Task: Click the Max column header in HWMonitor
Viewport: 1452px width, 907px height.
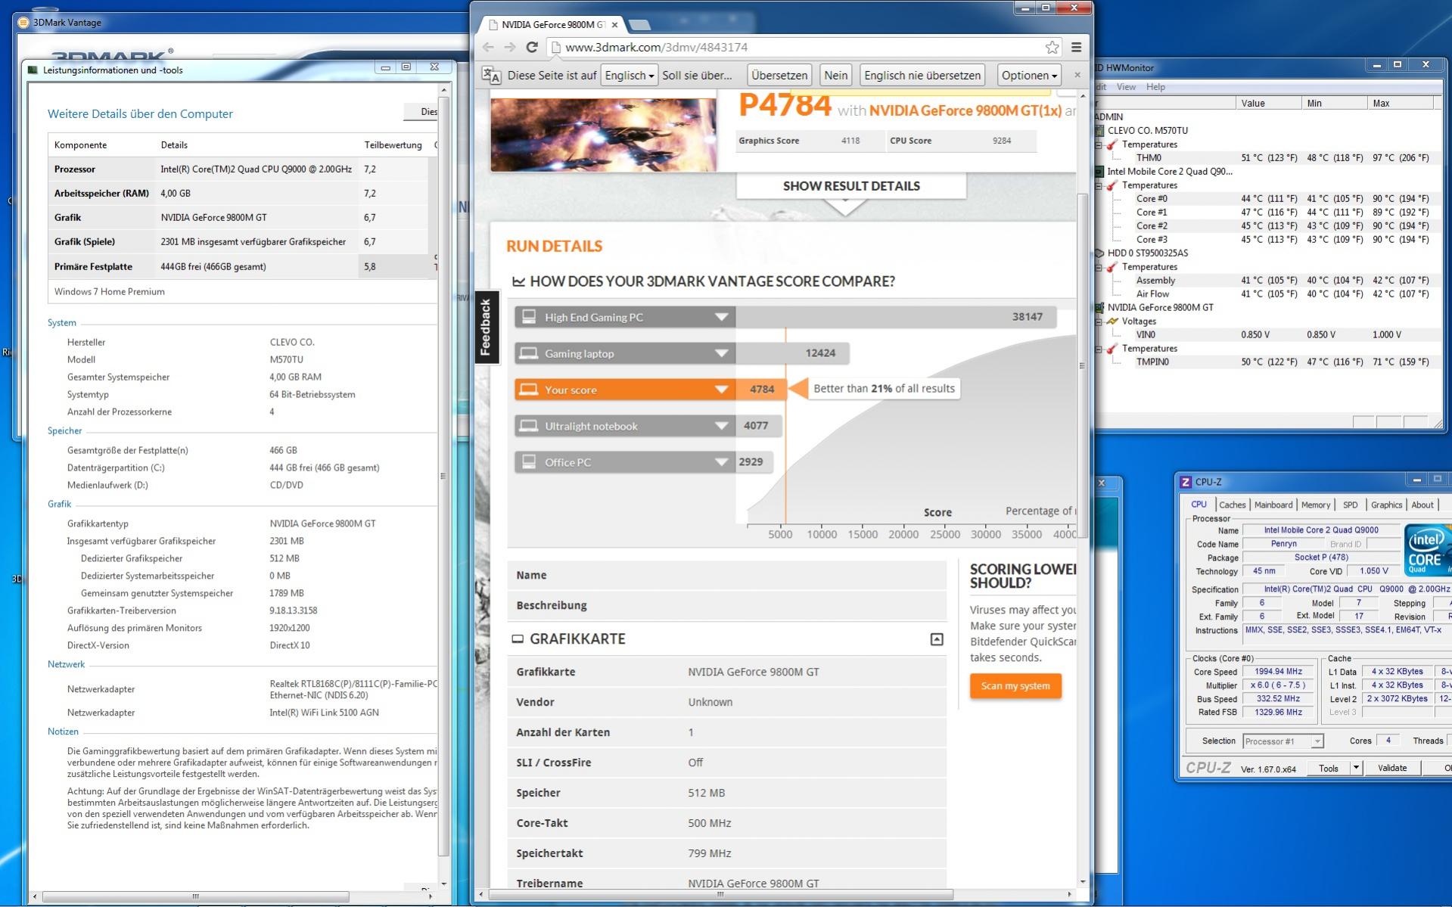Action: pyautogui.click(x=1399, y=103)
